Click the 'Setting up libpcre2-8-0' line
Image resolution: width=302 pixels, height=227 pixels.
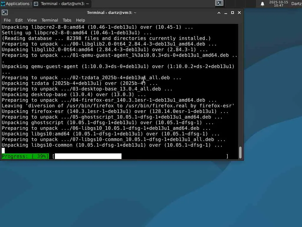tap(77, 33)
